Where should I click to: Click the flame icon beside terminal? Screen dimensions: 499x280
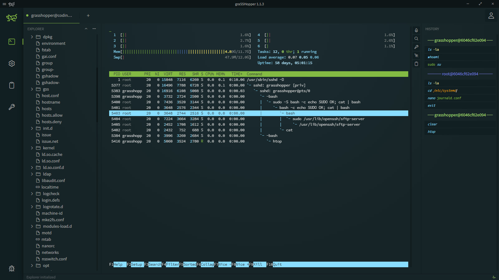tap(416, 30)
